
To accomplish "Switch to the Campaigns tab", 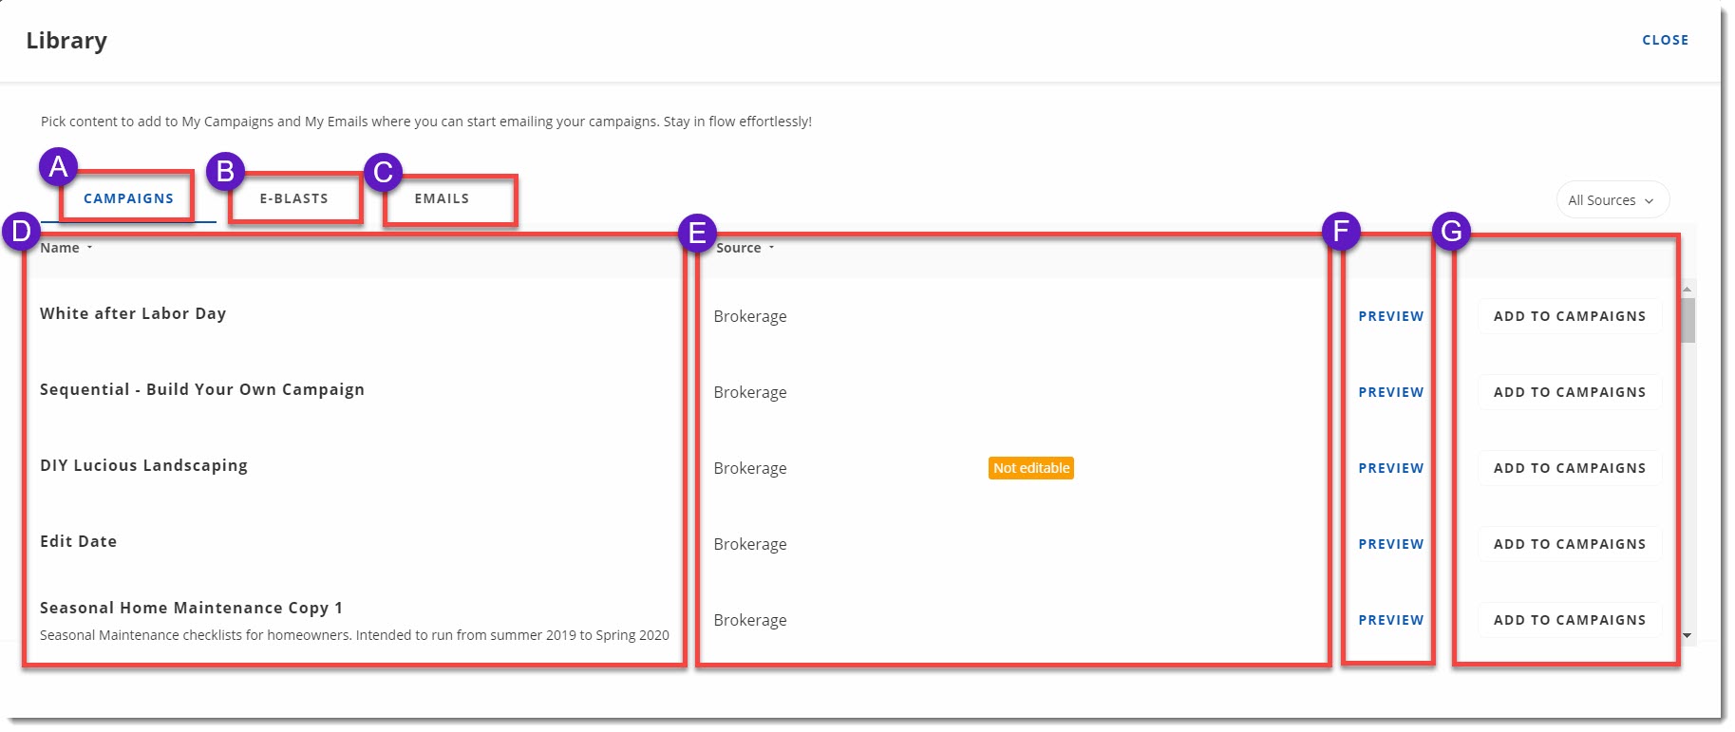I will point(128,198).
